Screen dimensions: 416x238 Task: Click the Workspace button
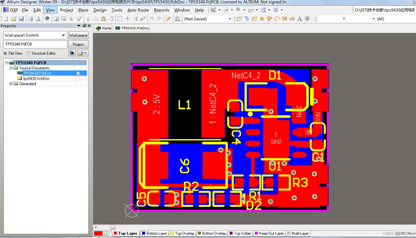click(78, 35)
